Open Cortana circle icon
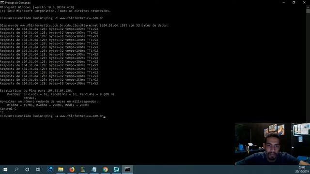This screenshot has width=310, height=174. click(x=27, y=170)
